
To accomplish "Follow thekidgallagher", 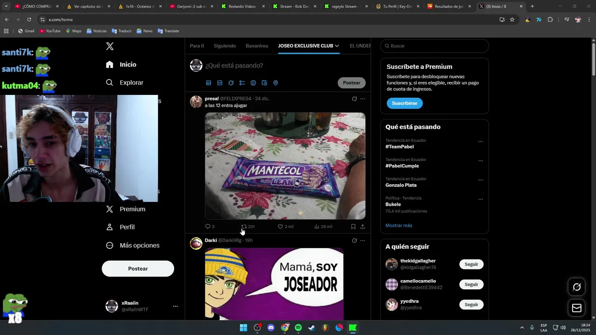I will (x=471, y=264).
